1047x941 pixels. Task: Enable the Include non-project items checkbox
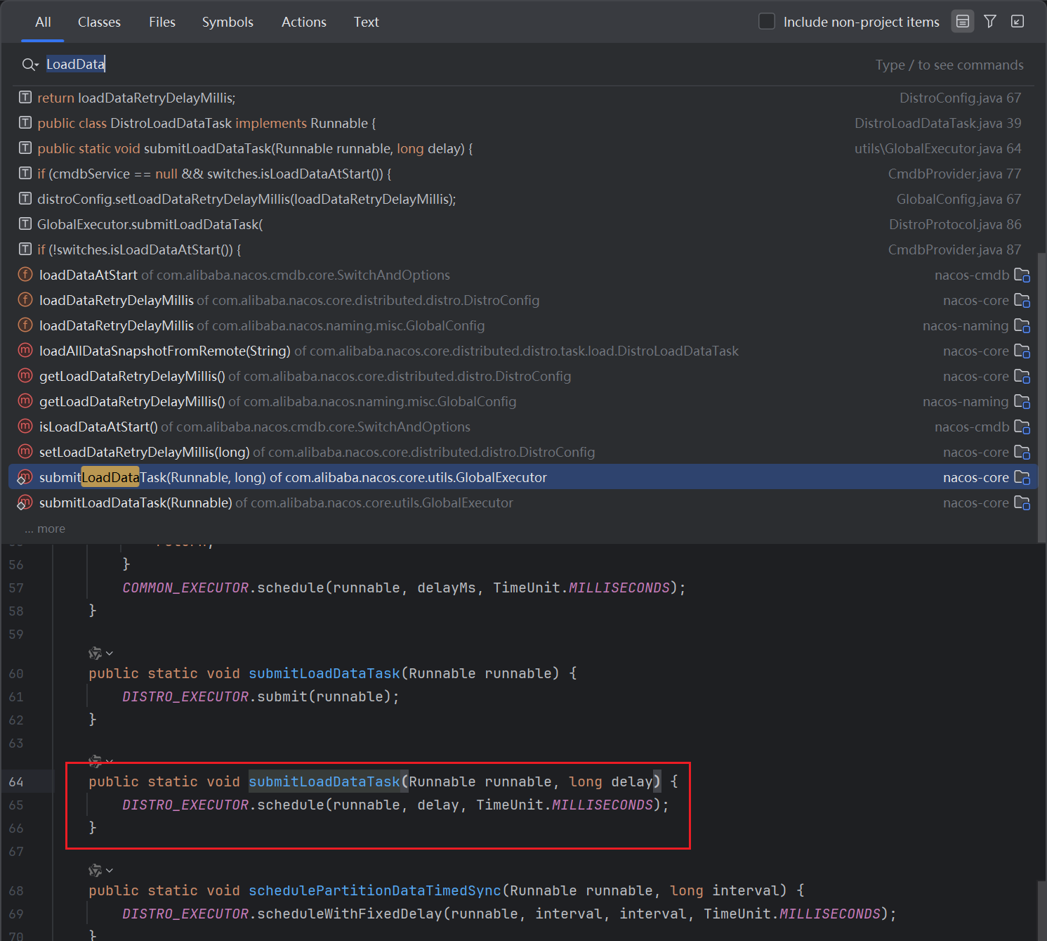click(767, 22)
